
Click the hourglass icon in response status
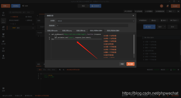171,70
